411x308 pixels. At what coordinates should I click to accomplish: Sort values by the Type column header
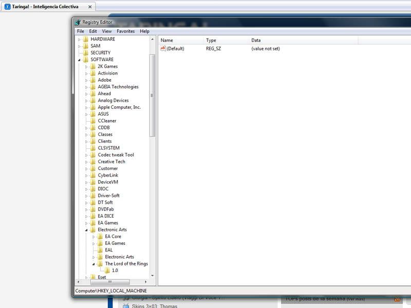pyautogui.click(x=227, y=41)
